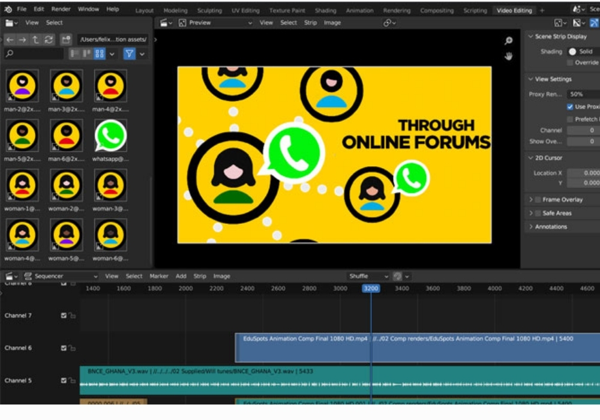The height and width of the screenshot is (420, 600).
Task: Click zoom magnifier in preview
Action: pos(509,41)
